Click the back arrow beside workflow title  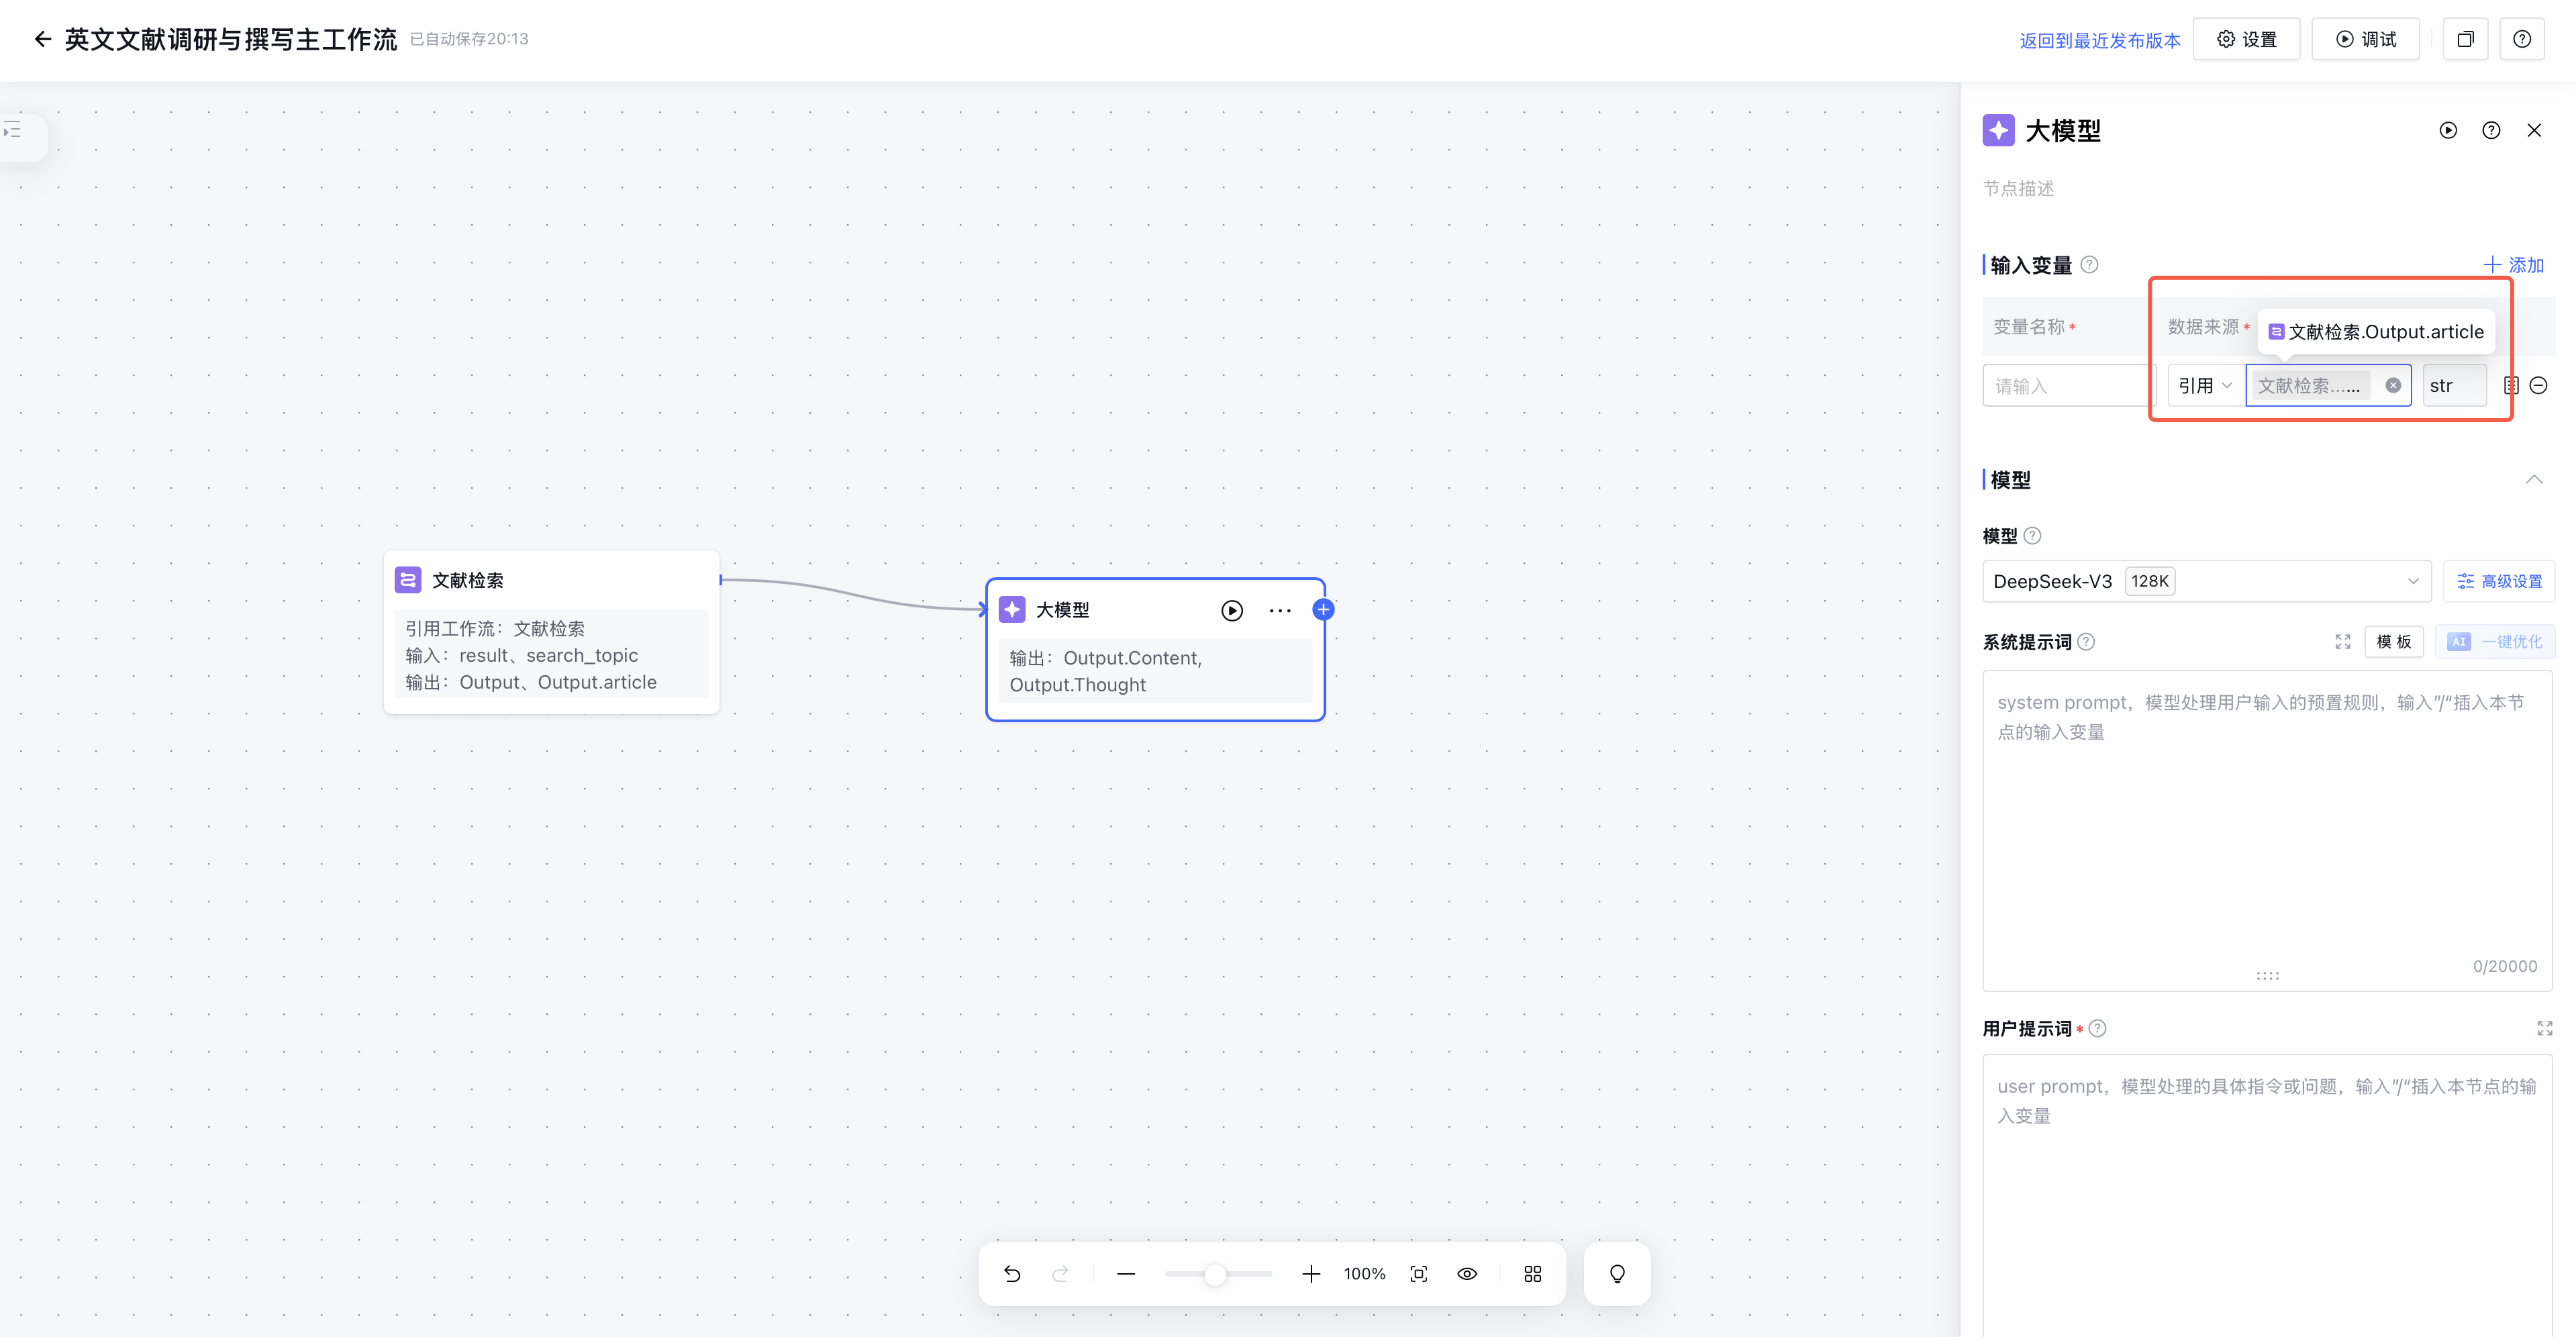pyautogui.click(x=42, y=39)
